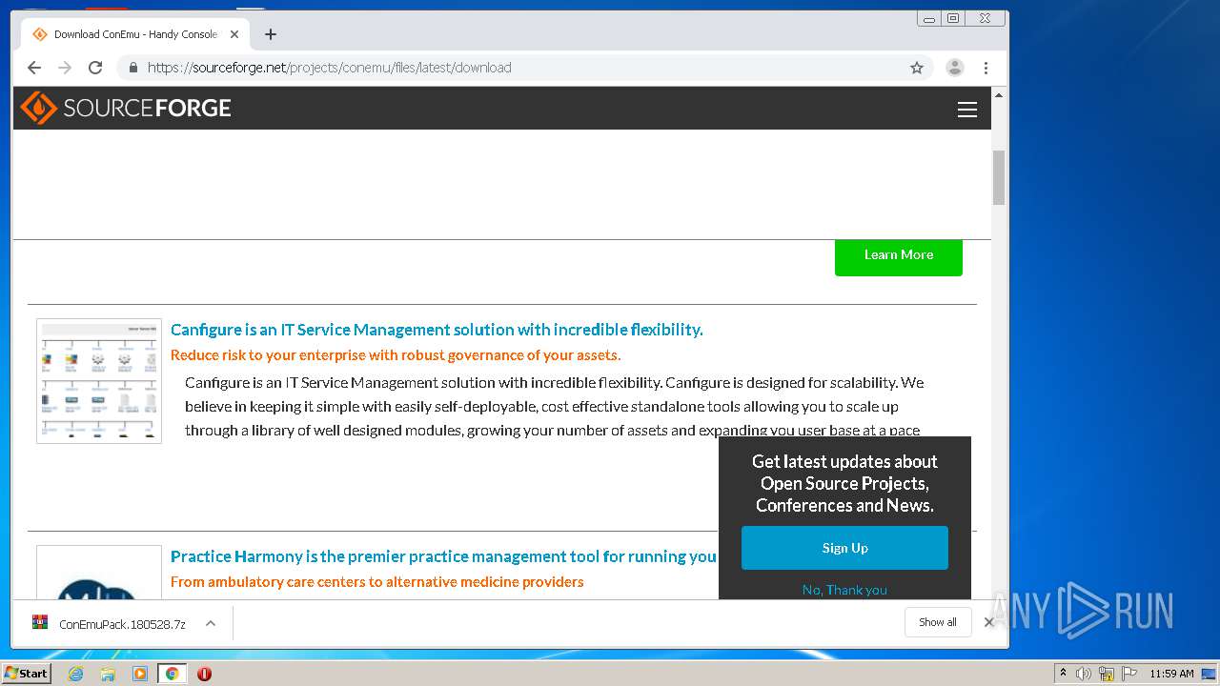Reload the page with the refresh icon
The image size is (1220, 686).
(95, 68)
